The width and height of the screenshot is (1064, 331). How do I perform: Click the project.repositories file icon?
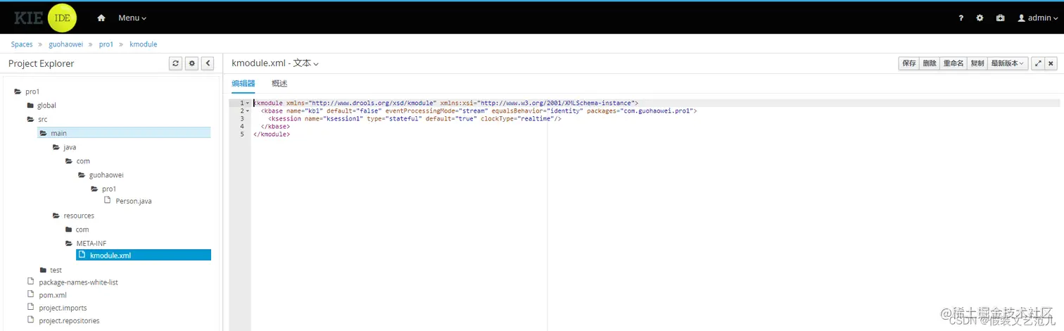[30, 320]
